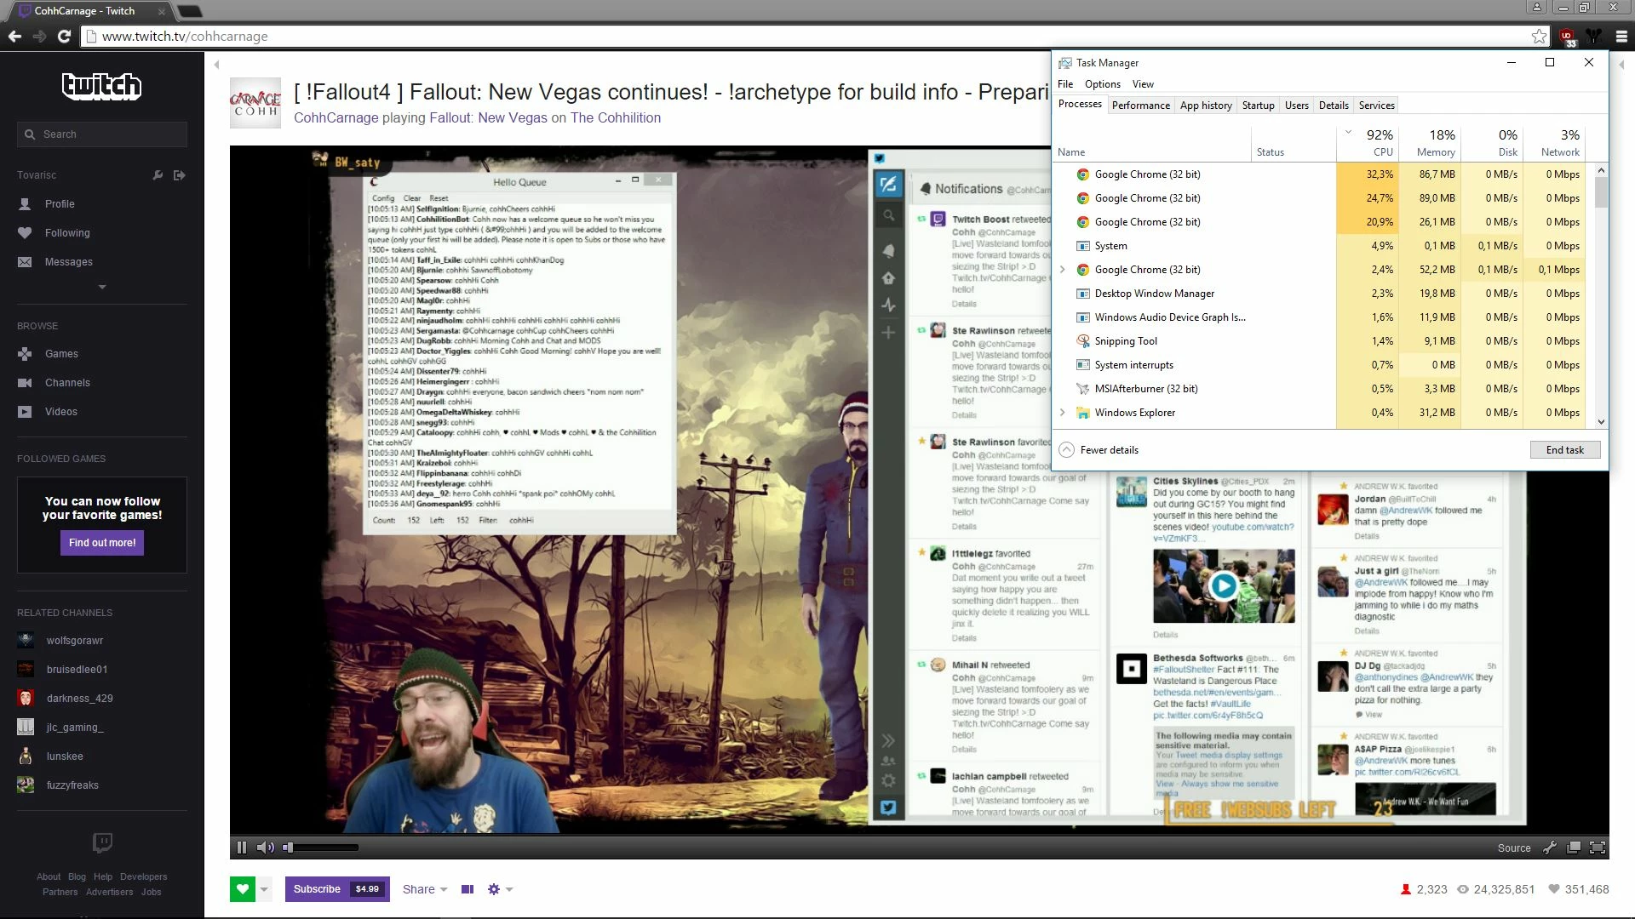Toggle follow with green heart button
This screenshot has height=919, width=1635.
click(243, 889)
